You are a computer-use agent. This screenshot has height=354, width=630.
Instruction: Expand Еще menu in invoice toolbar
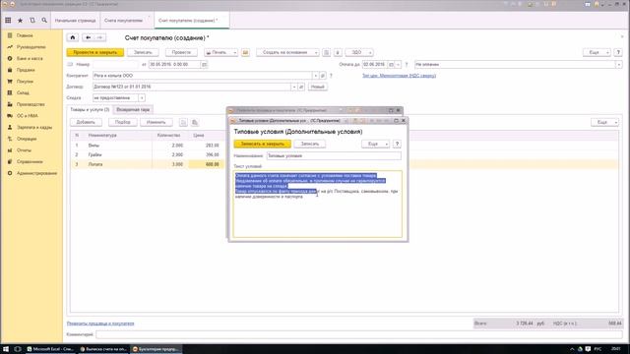(597, 52)
